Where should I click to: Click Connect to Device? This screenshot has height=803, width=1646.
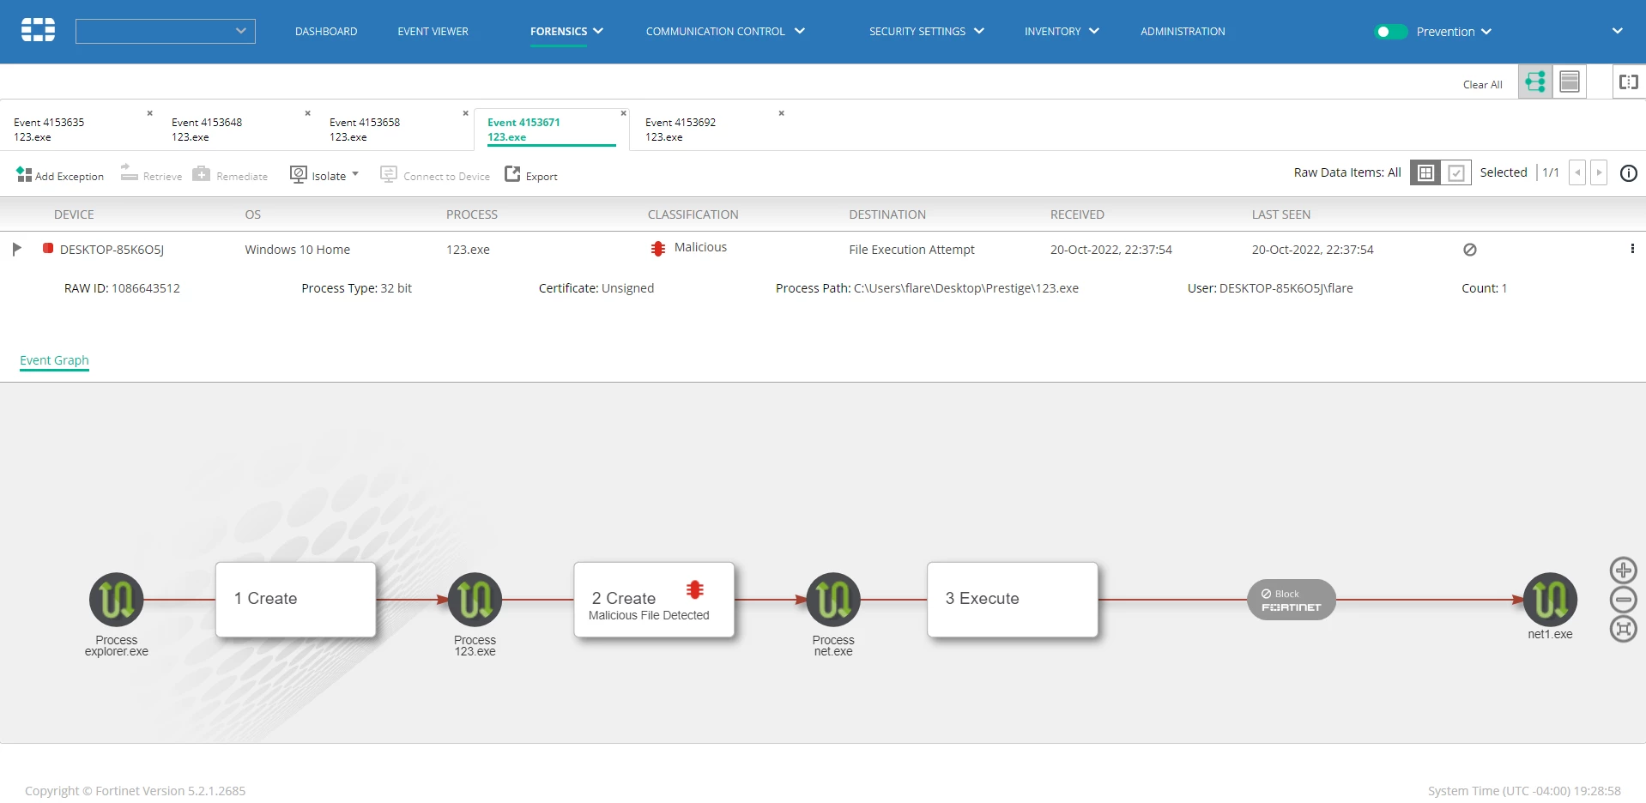coord(435,175)
